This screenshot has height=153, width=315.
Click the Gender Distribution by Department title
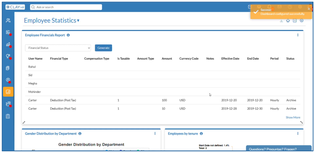point(51,134)
